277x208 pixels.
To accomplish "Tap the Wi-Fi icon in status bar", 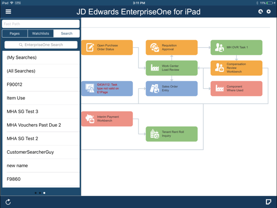I will 12,3.
